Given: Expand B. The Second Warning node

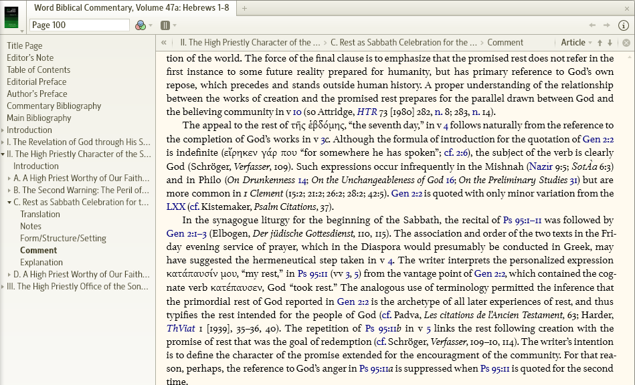Looking at the screenshot, I should pos(9,190).
